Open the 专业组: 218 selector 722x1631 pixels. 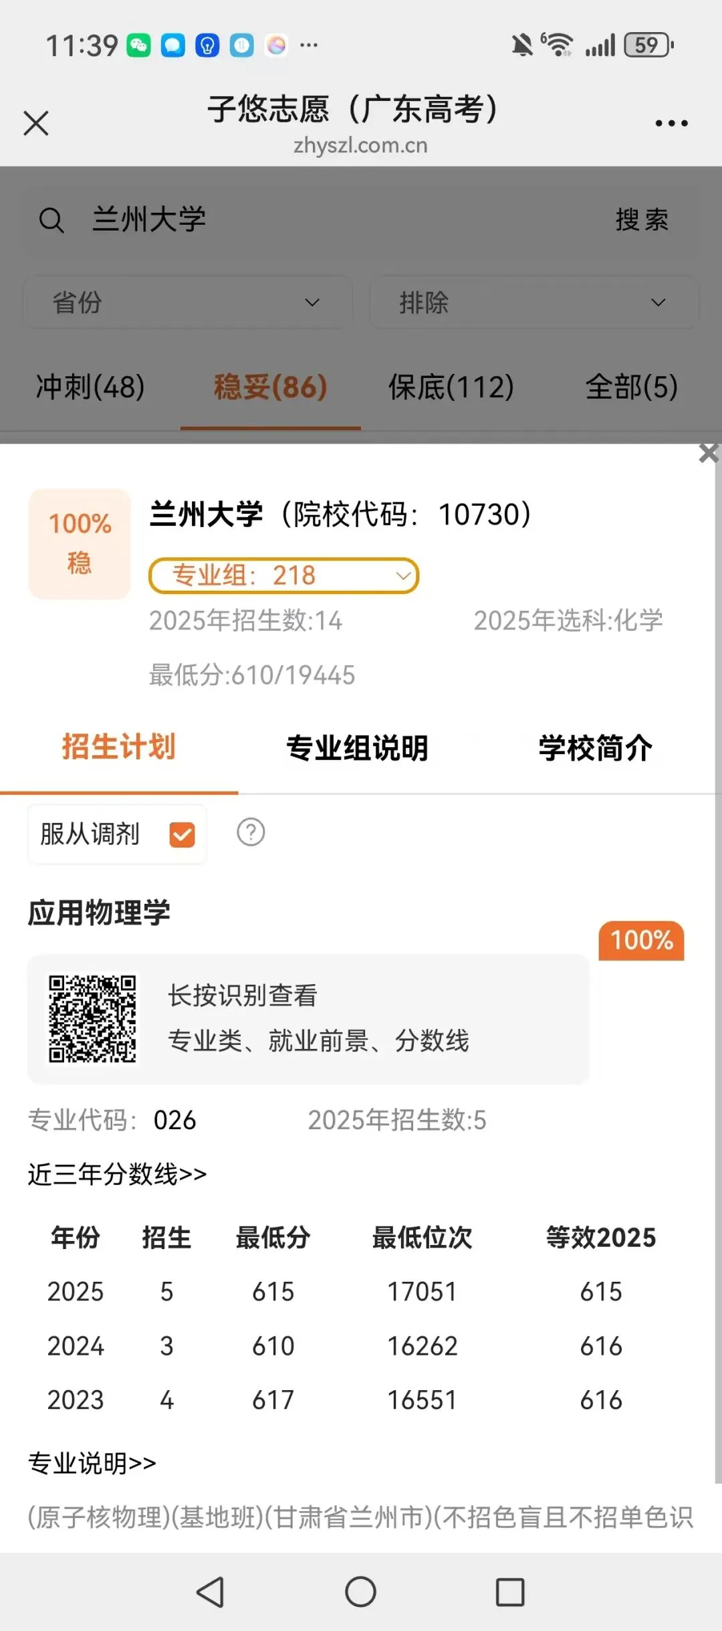click(283, 576)
